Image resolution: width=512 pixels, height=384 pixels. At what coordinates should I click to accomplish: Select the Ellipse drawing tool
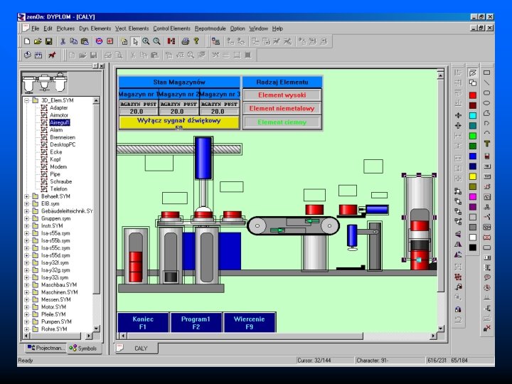pyautogui.click(x=486, y=103)
